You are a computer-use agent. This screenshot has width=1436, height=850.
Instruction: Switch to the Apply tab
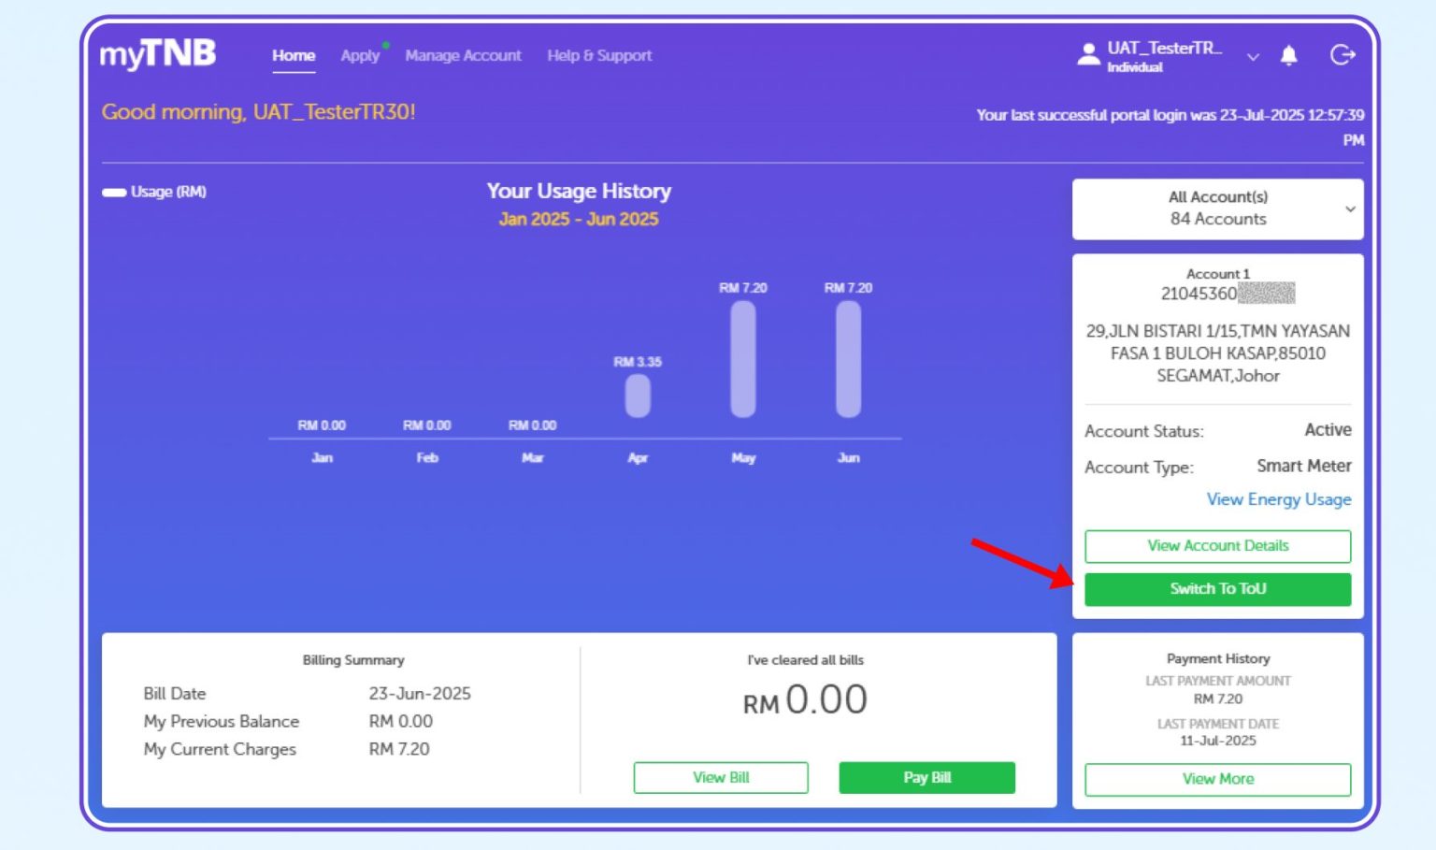tap(359, 56)
